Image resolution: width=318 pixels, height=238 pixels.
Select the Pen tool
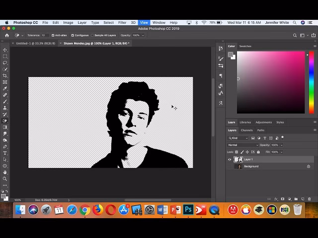5,147
